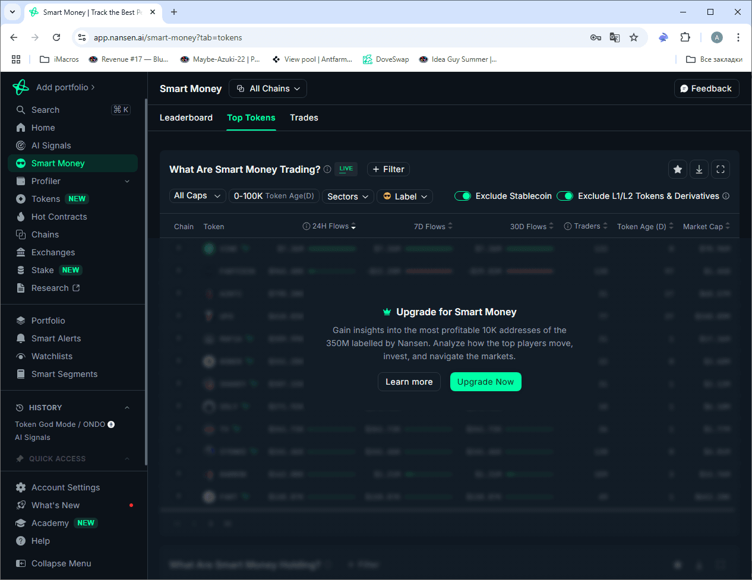Open a new browser tab
The height and width of the screenshot is (580, 752).
[x=174, y=12]
